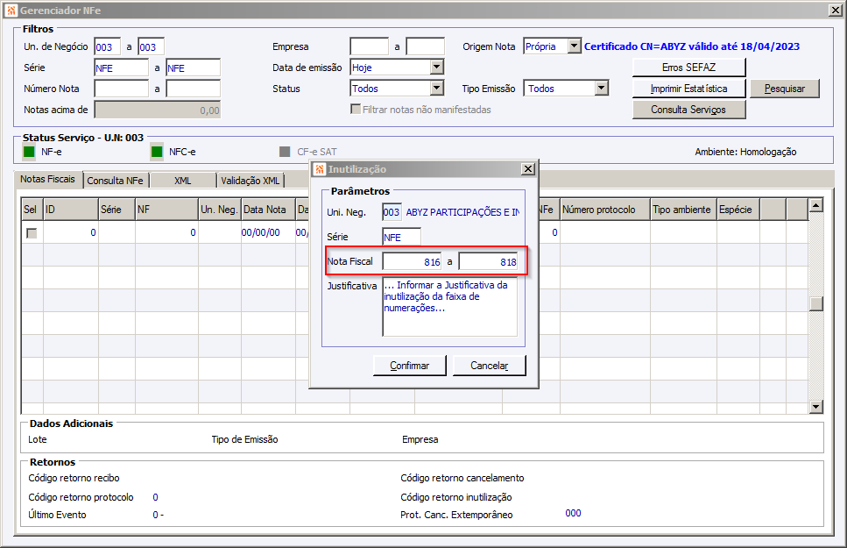Click the Nota Fiscal start field 816
This screenshot has width=847, height=548.
coord(413,262)
